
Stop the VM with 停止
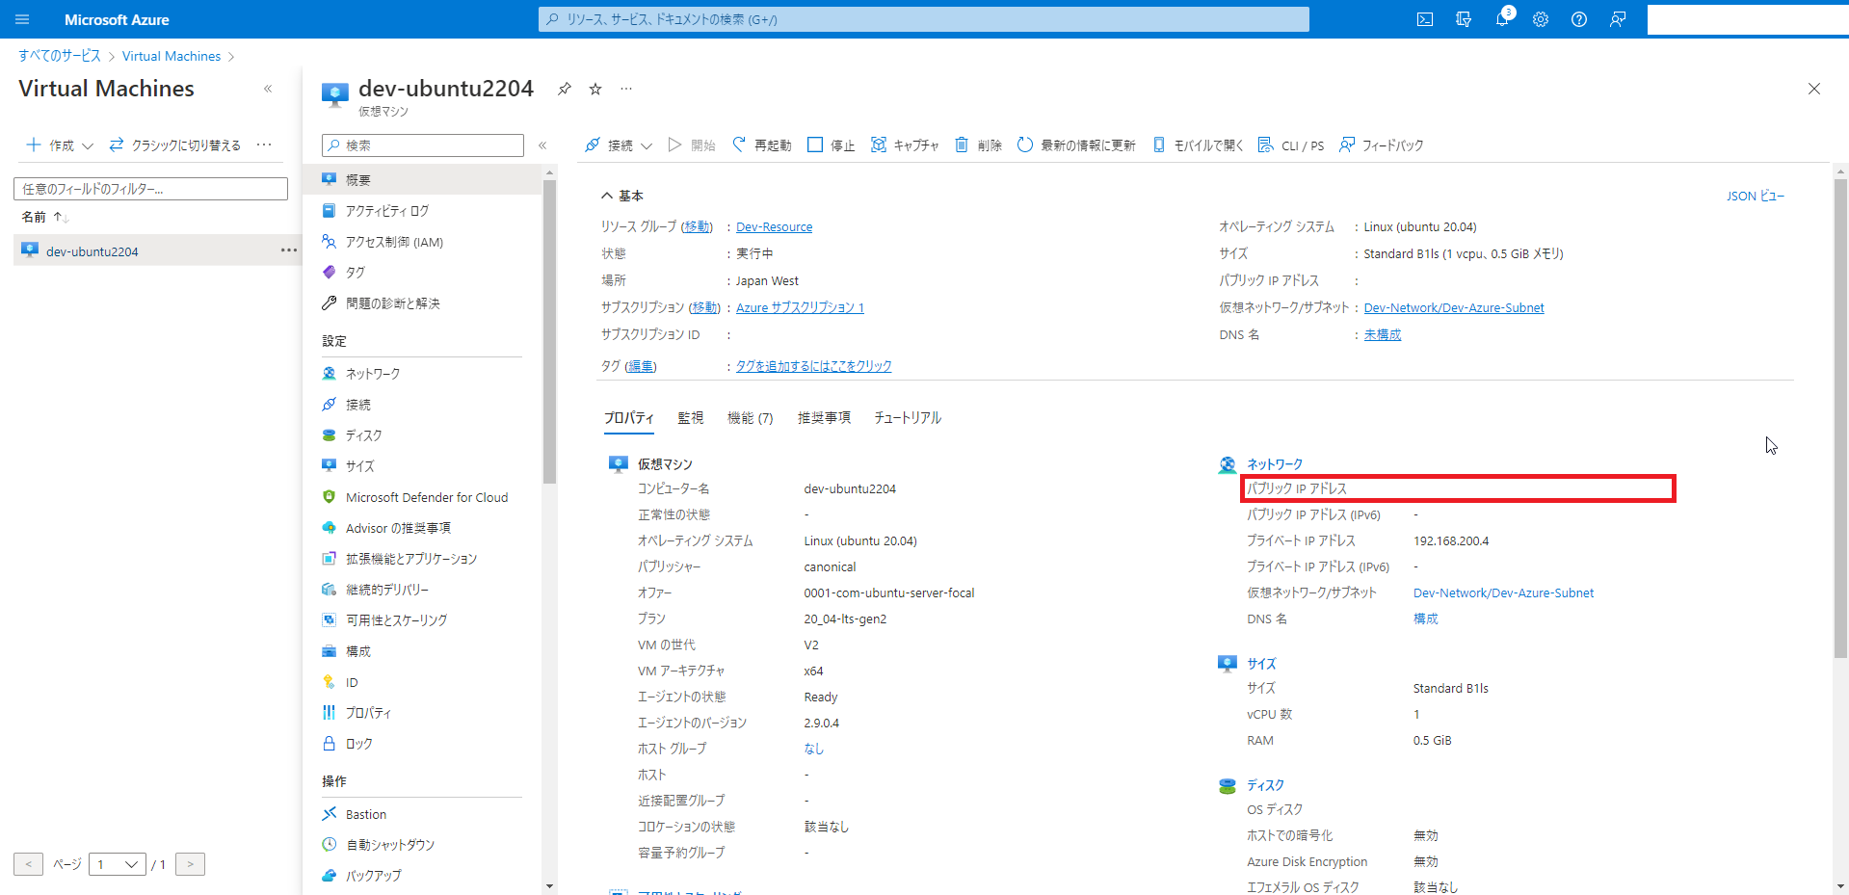(x=831, y=145)
